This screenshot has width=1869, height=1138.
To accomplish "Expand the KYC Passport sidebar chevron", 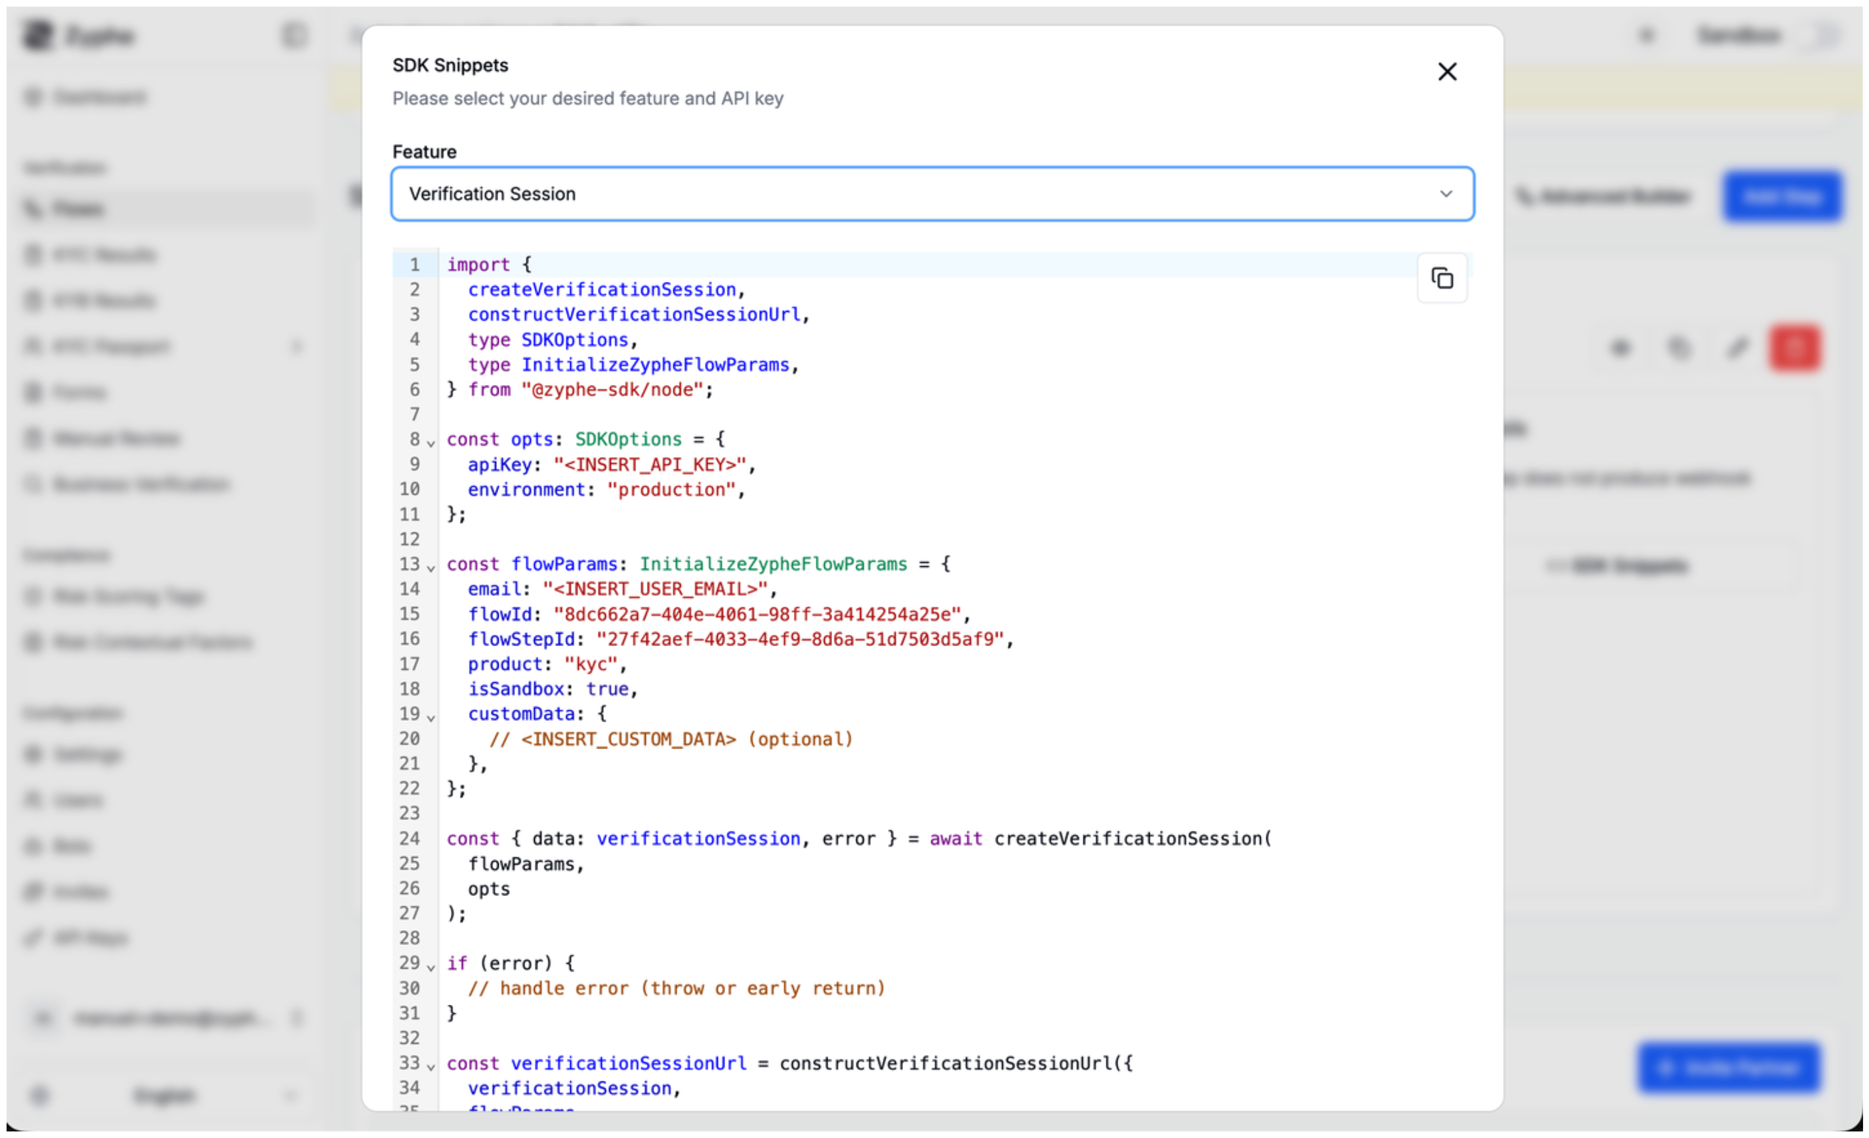I will [x=296, y=347].
